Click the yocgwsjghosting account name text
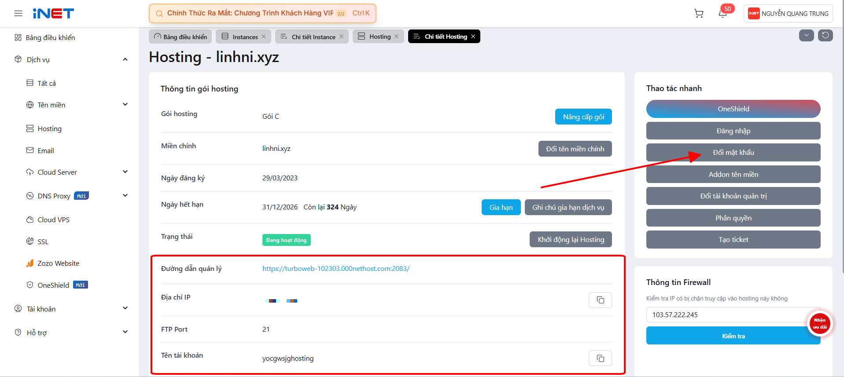 (288, 358)
